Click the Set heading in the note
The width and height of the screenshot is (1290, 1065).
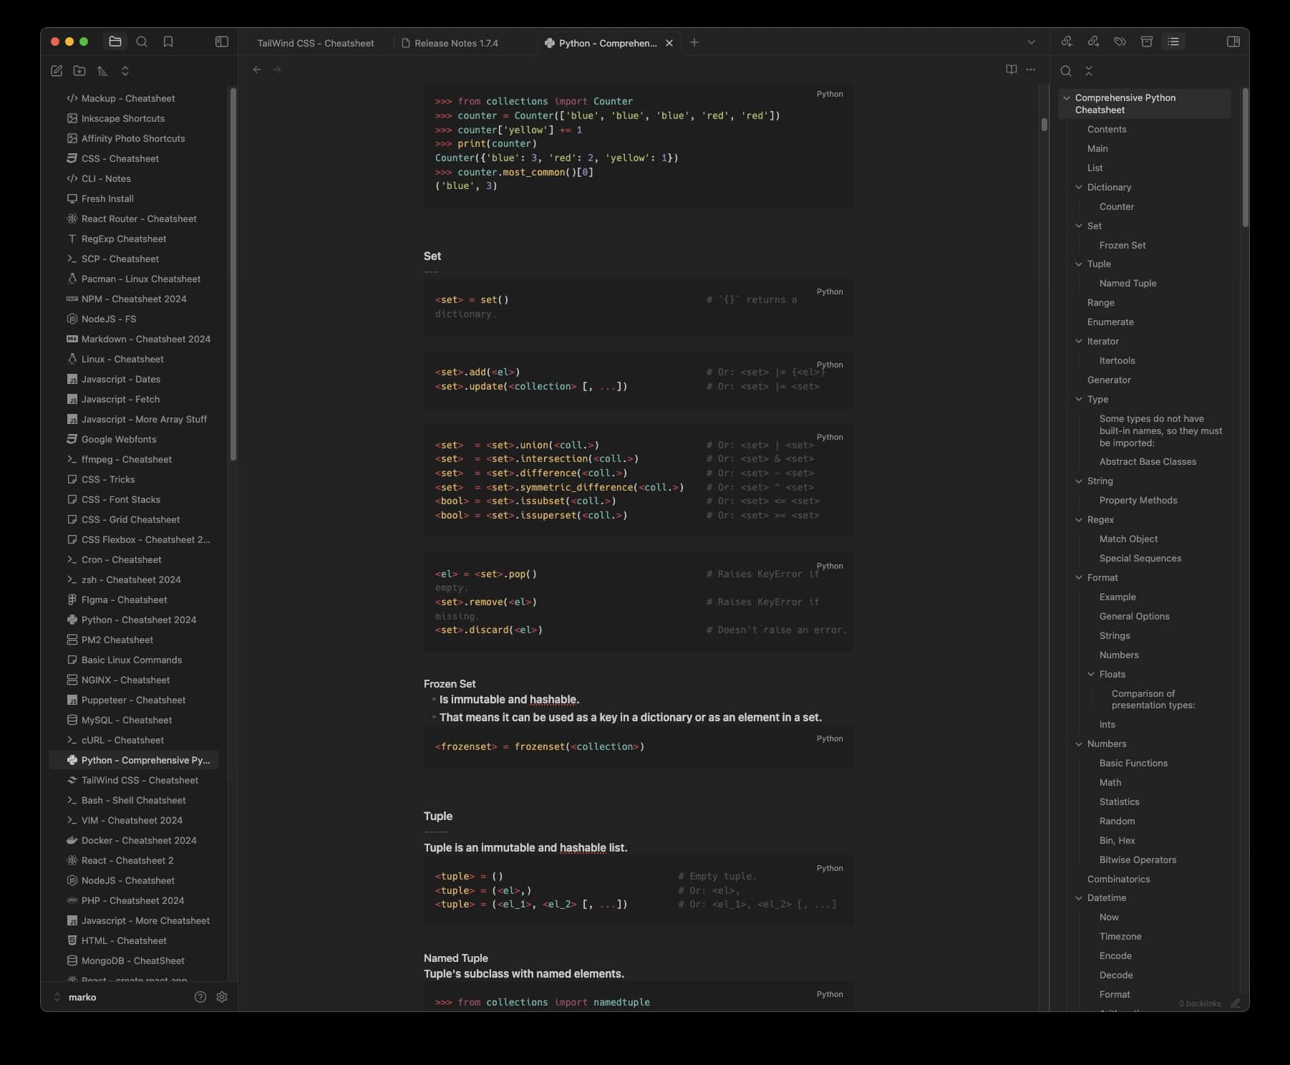432,256
